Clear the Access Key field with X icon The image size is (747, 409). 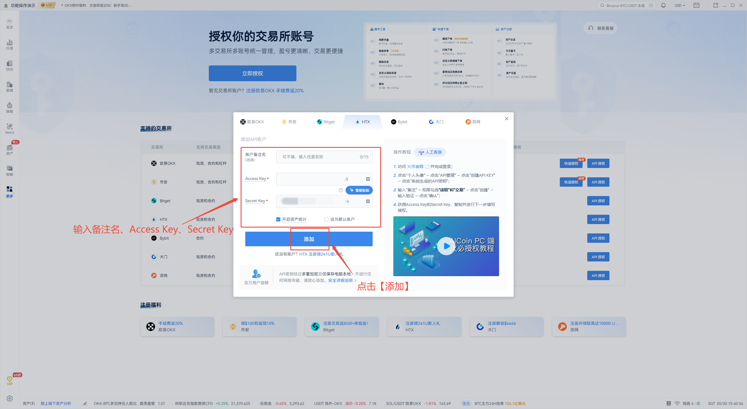click(368, 179)
